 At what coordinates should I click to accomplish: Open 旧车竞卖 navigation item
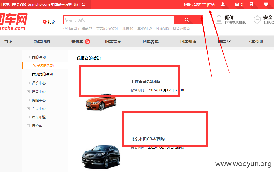(x=113, y=42)
